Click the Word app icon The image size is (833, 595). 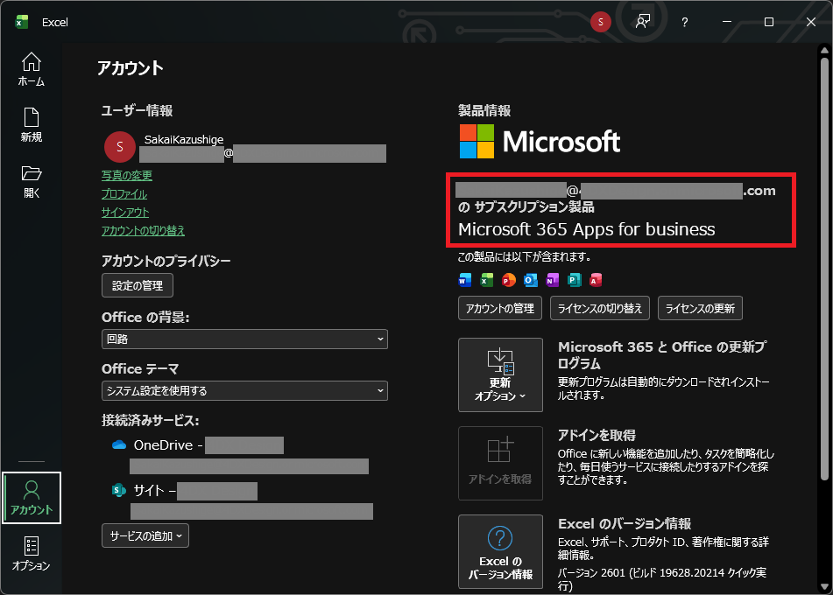pyautogui.click(x=465, y=280)
